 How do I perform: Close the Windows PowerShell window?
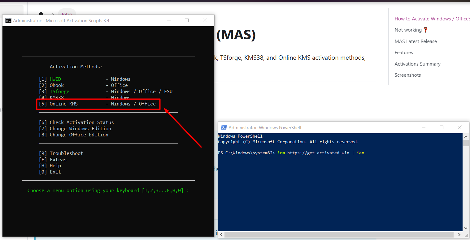[460, 127]
